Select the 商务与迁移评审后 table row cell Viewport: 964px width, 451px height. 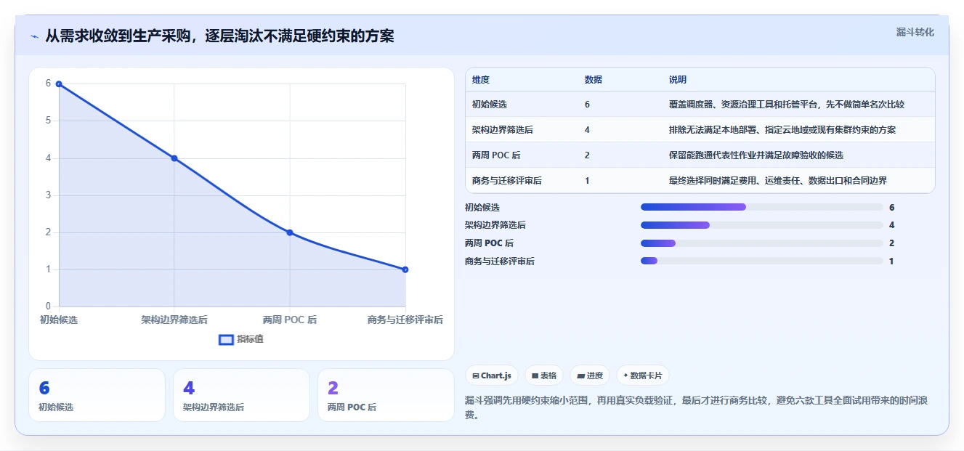coord(507,181)
